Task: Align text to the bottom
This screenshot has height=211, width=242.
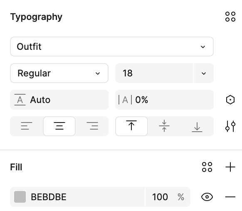Action: point(197,126)
